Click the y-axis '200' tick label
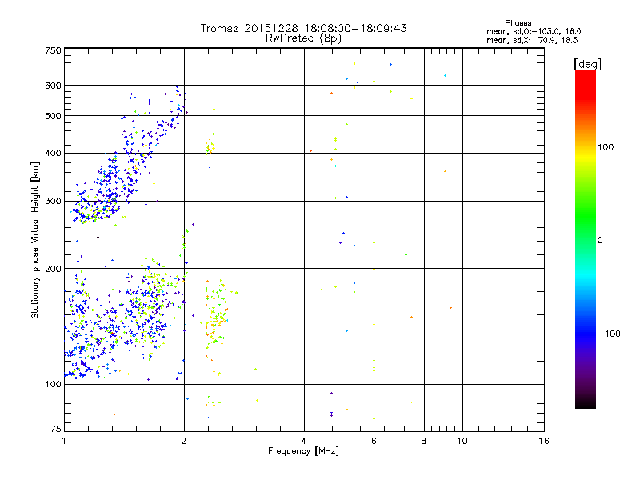Screen dimensions: 640x480 53,269
